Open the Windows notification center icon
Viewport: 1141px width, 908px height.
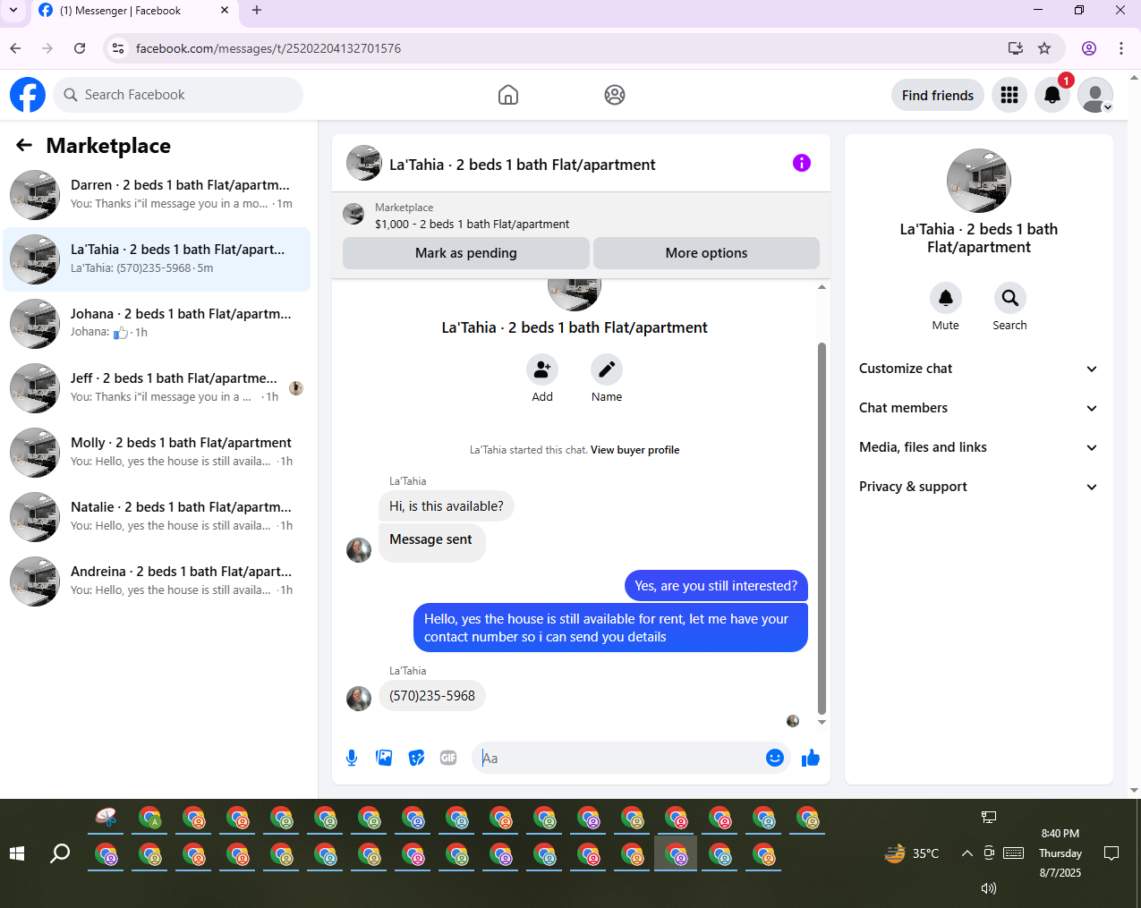point(1111,853)
